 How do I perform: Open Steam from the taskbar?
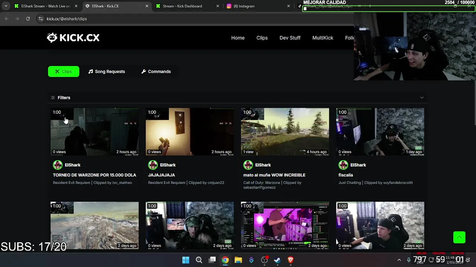pyautogui.click(x=277, y=260)
